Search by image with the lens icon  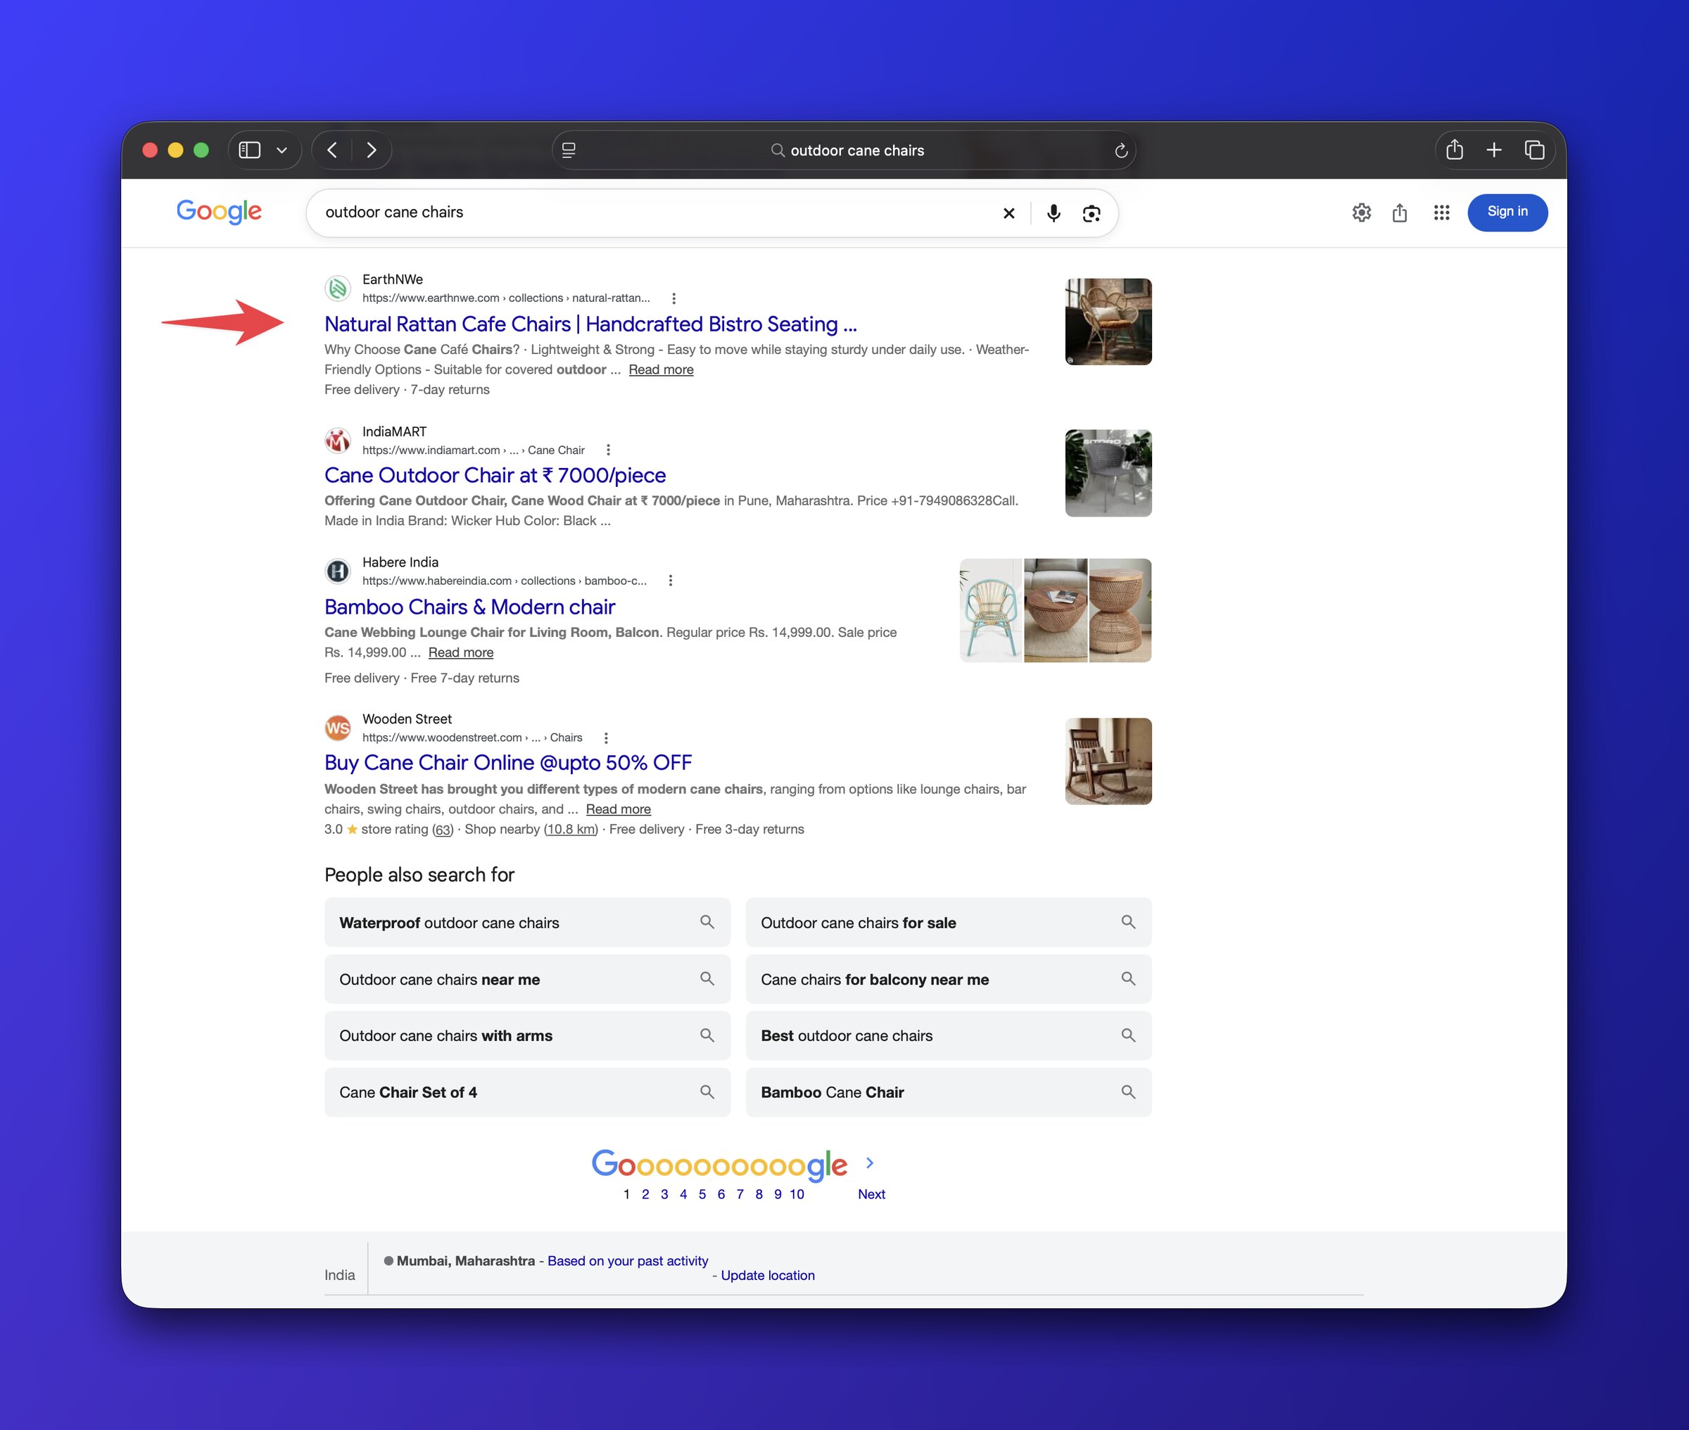[x=1092, y=213]
